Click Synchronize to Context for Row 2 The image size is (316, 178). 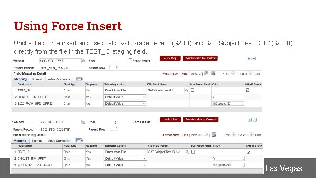click(x=201, y=120)
